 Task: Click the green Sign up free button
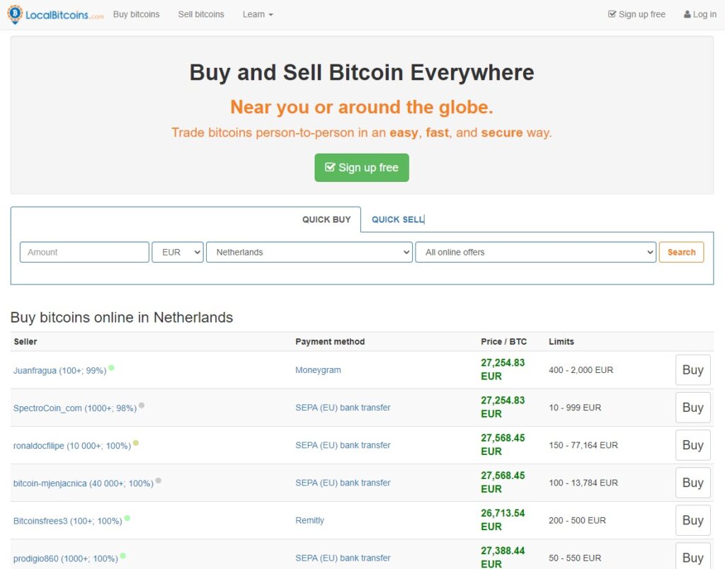coord(362,167)
